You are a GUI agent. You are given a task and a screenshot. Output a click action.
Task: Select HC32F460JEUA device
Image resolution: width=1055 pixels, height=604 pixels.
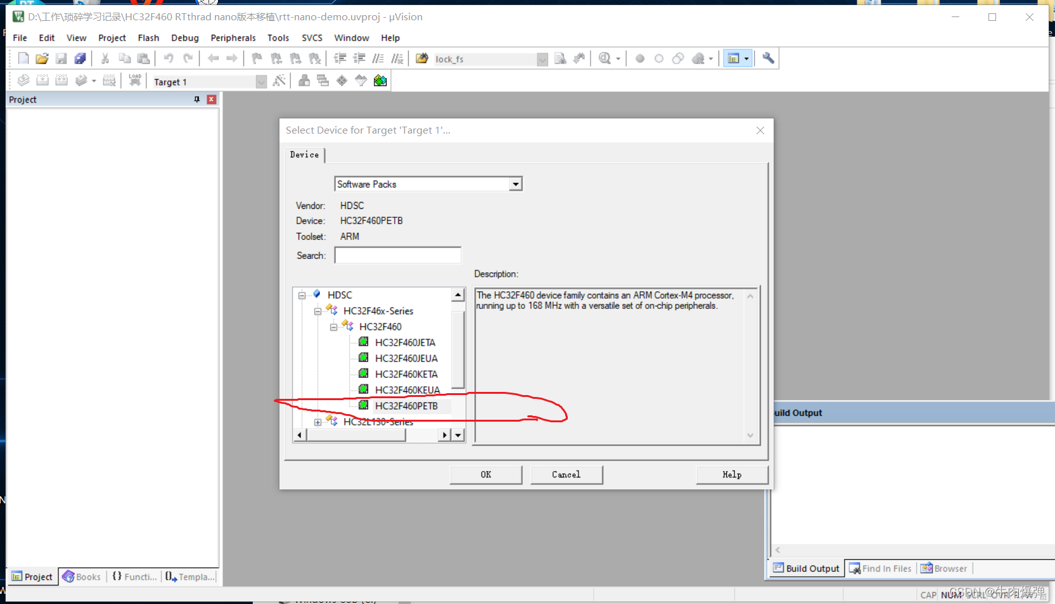(x=406, y=358)
